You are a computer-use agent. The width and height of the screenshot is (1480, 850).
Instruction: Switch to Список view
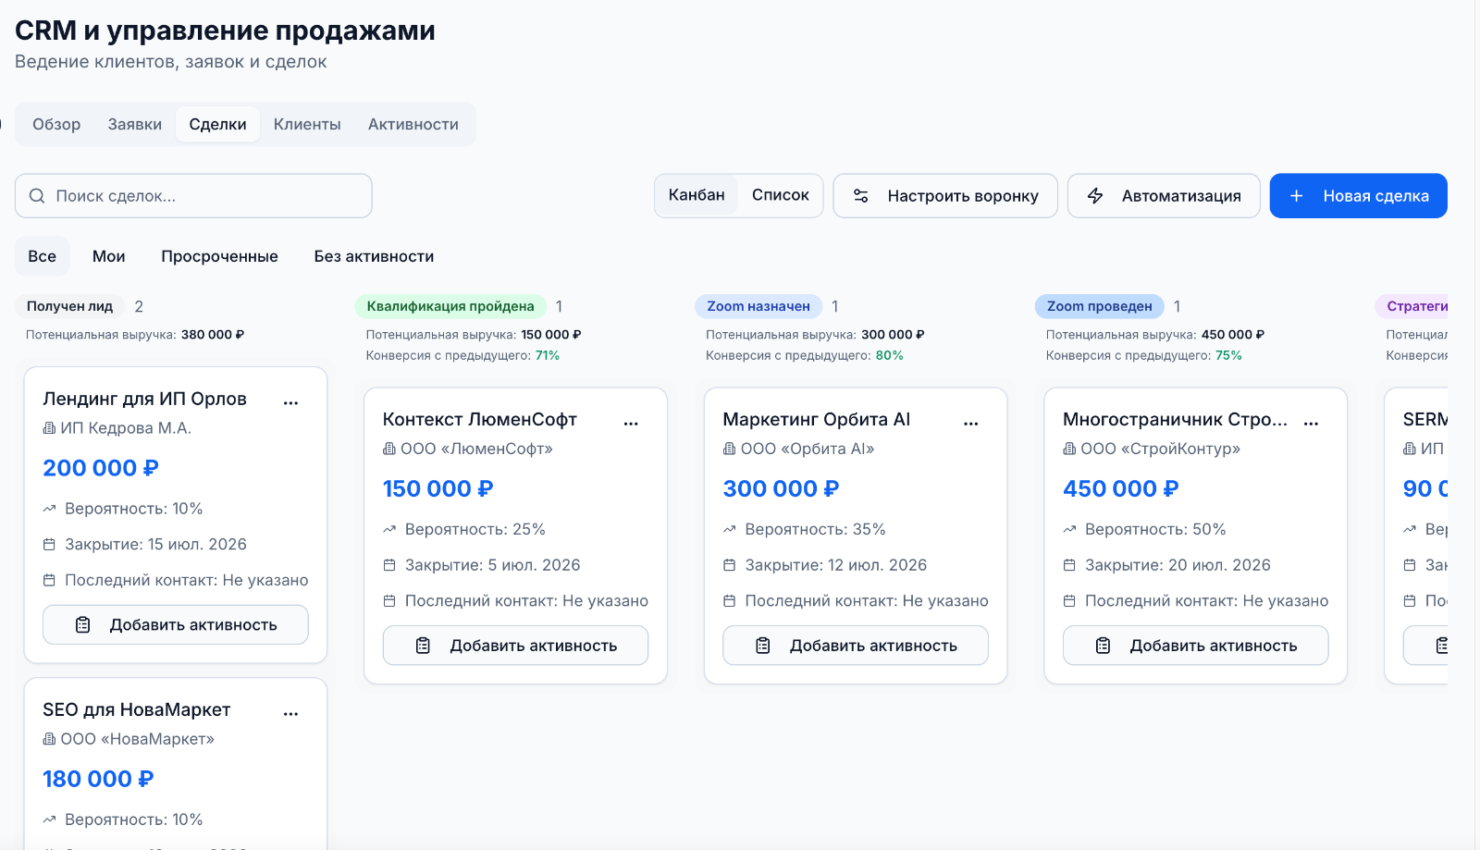(x=780, y=195)
